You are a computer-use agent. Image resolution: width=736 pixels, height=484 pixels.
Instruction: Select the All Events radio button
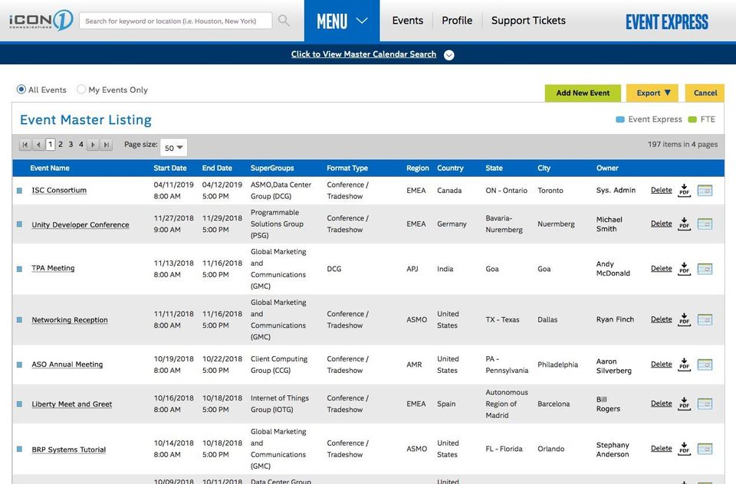coord(21,89)
